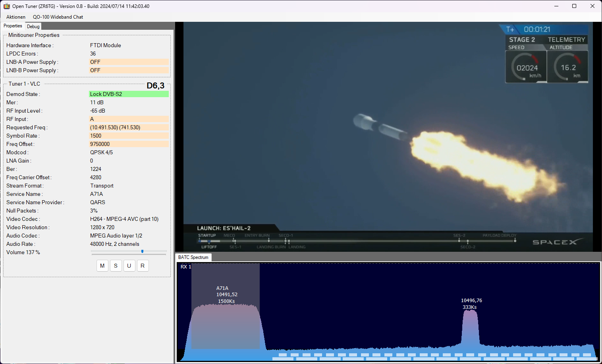The height and width of the screenshot is (364, 602).
Task: Click the Open Tuner app icon in title bar
Action: point(6,6)
